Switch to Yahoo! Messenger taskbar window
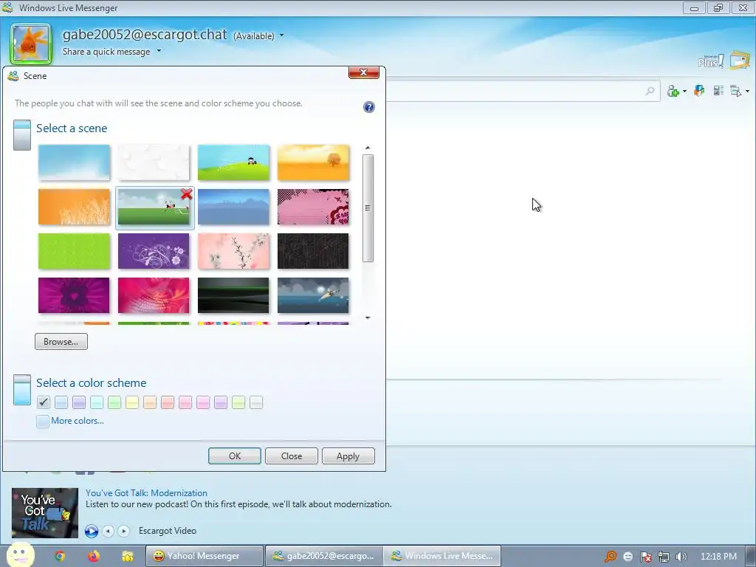756x567 pixels. pyautogui.click(x=204, y=556)
